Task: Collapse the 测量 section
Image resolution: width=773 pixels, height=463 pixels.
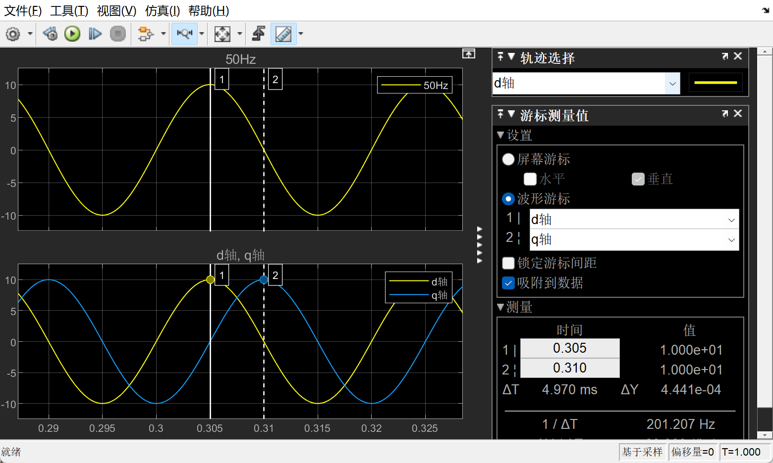Action: click(500, 307)
